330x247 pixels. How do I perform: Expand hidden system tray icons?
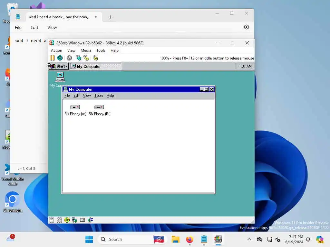point(249,239)
